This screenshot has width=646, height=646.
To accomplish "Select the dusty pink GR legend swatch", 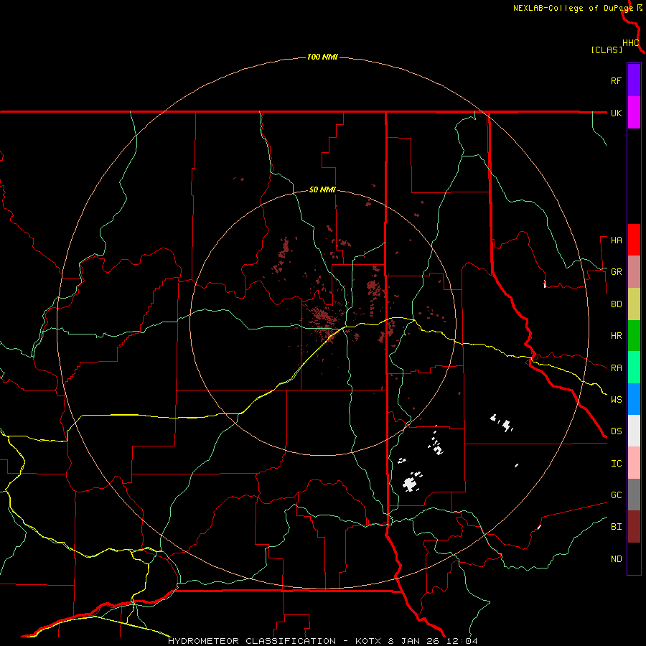I will [634, 272].
